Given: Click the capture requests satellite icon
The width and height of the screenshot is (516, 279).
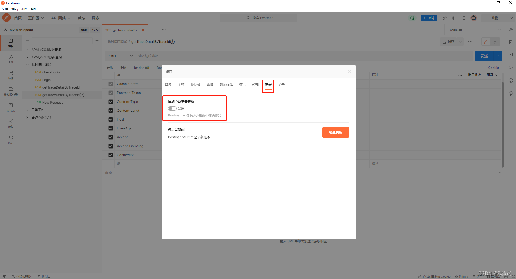Looking at the screenshot, I should (x=445, y=18).
